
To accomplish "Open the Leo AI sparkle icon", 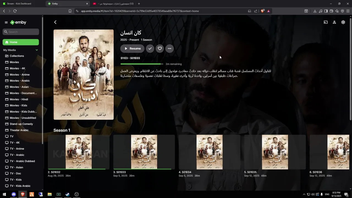I will point(337,11).
